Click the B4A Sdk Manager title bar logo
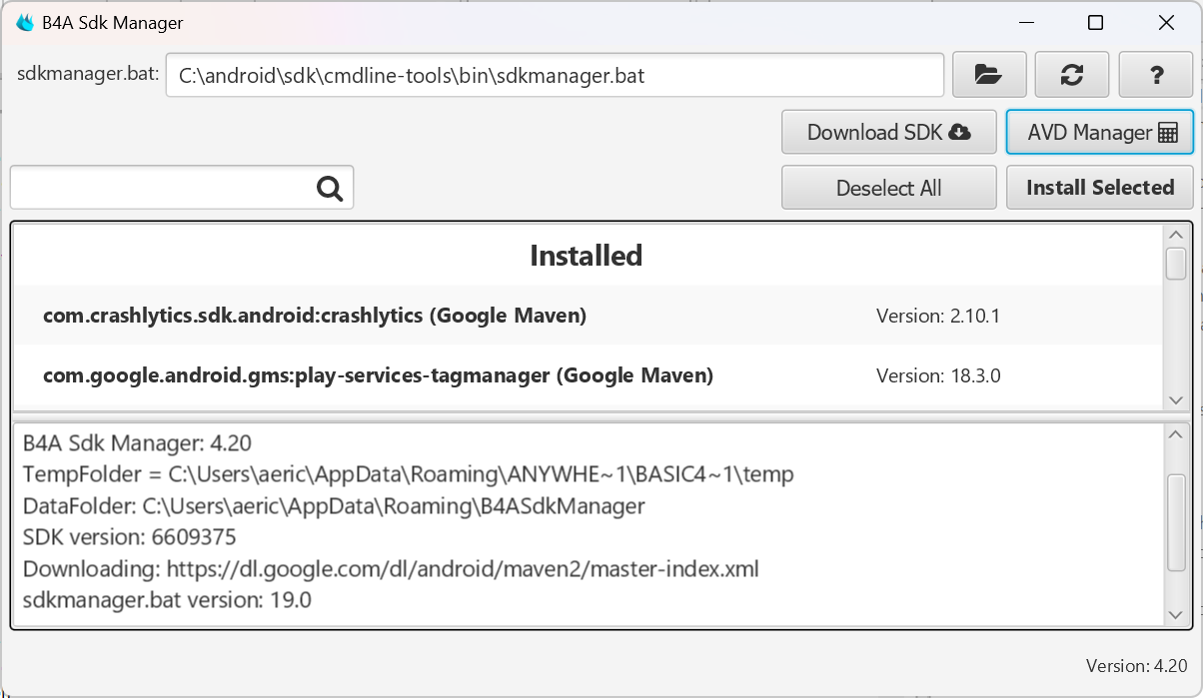 [25, 23]
